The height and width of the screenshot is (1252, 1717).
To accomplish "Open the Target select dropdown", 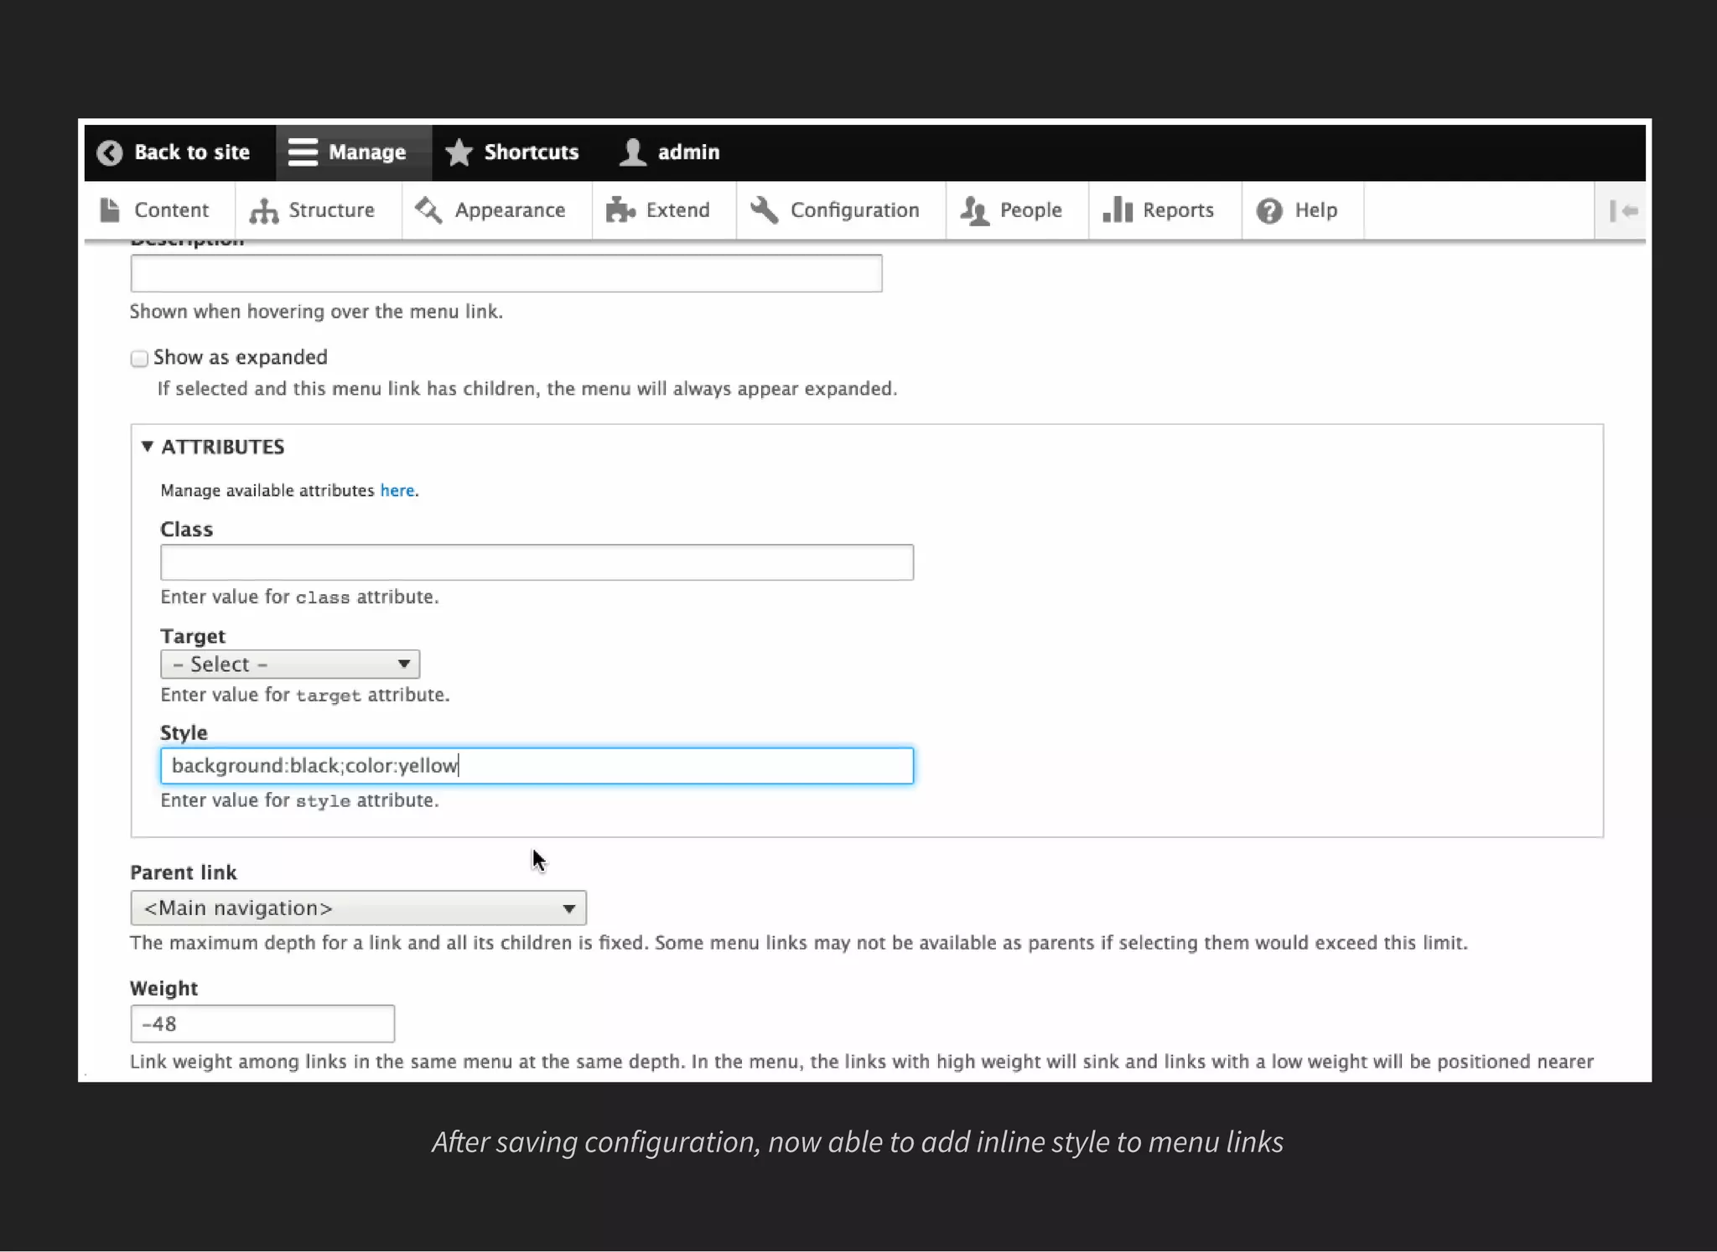I will (290, 665).
